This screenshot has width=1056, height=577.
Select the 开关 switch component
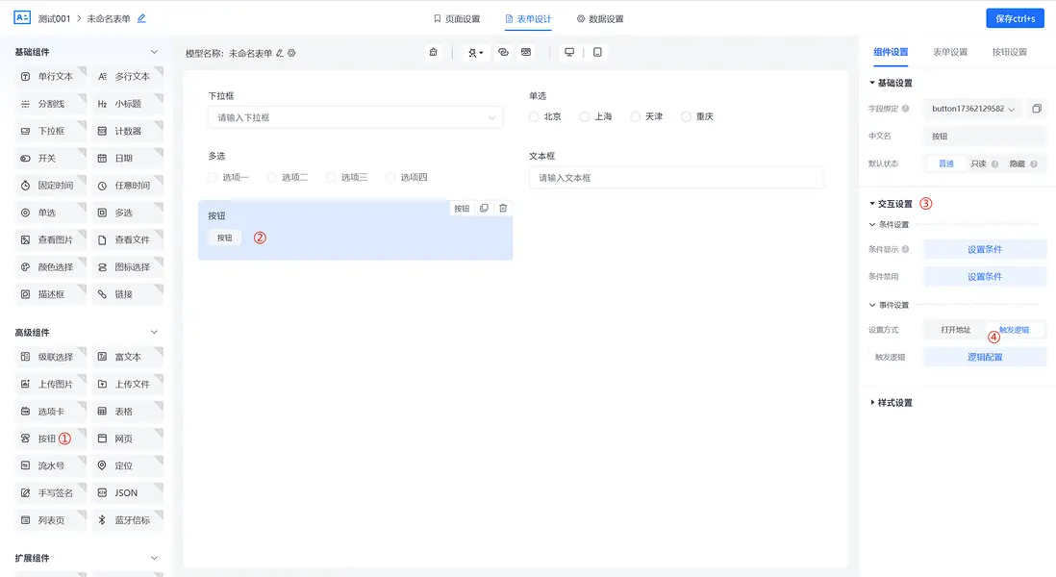pyautogui.click(x=47, y=158)
